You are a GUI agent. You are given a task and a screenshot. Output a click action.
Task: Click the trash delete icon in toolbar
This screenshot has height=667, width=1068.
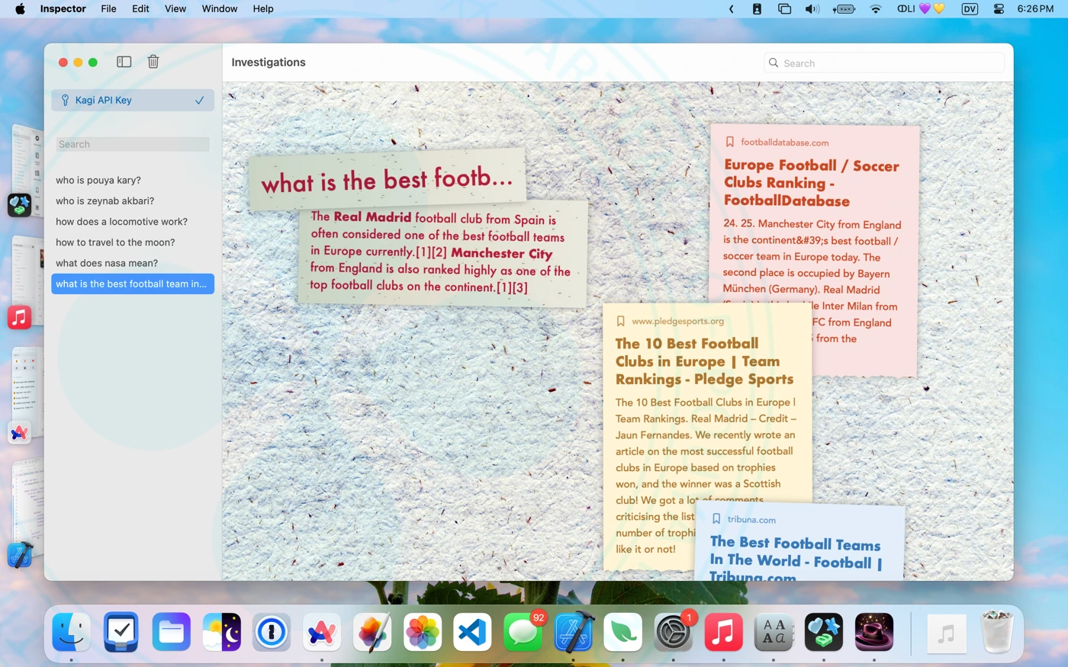click(x=153, y=62)
